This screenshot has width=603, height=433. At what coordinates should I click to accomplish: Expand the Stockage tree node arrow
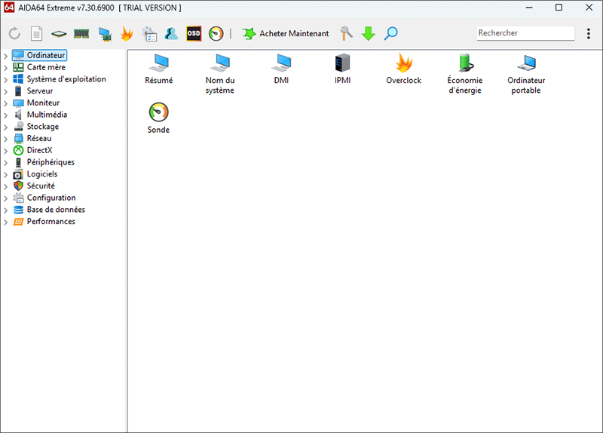pos(6,127)
